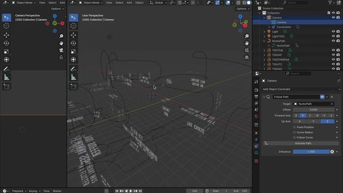Toggle Collection exclude checkbox in outliner

click(x=329, y=13)
